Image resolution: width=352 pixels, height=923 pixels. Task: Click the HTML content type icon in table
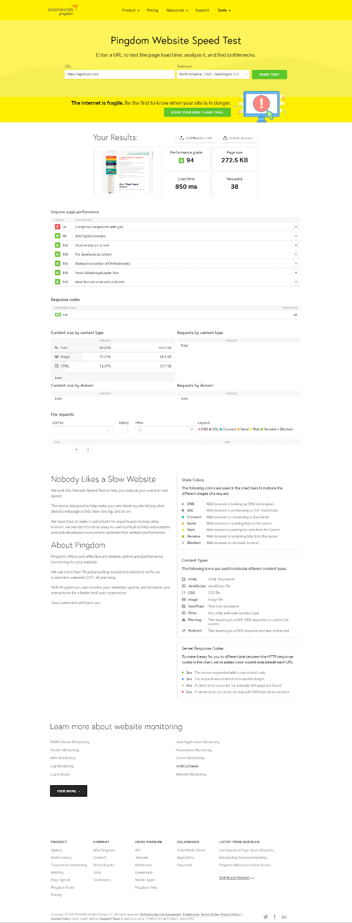[x=56, y=366]
